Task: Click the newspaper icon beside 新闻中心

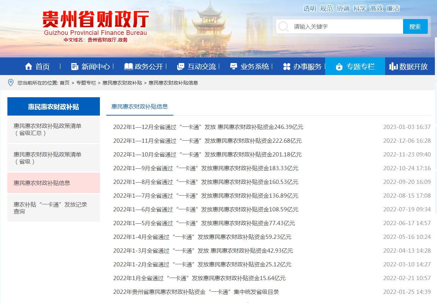Action: [x=74, y=67]
